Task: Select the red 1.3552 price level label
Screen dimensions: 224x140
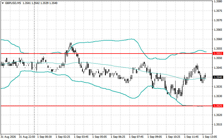Action: 218,54
